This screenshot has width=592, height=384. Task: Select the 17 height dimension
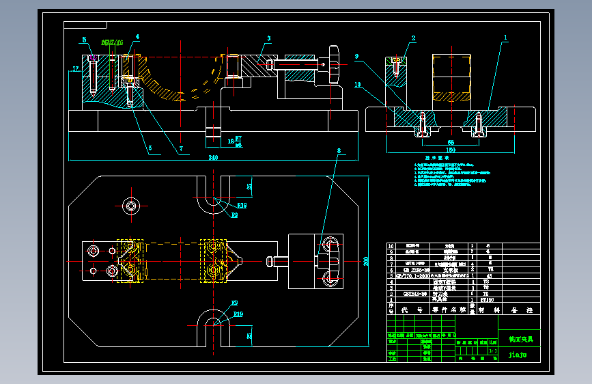point(76,69)
